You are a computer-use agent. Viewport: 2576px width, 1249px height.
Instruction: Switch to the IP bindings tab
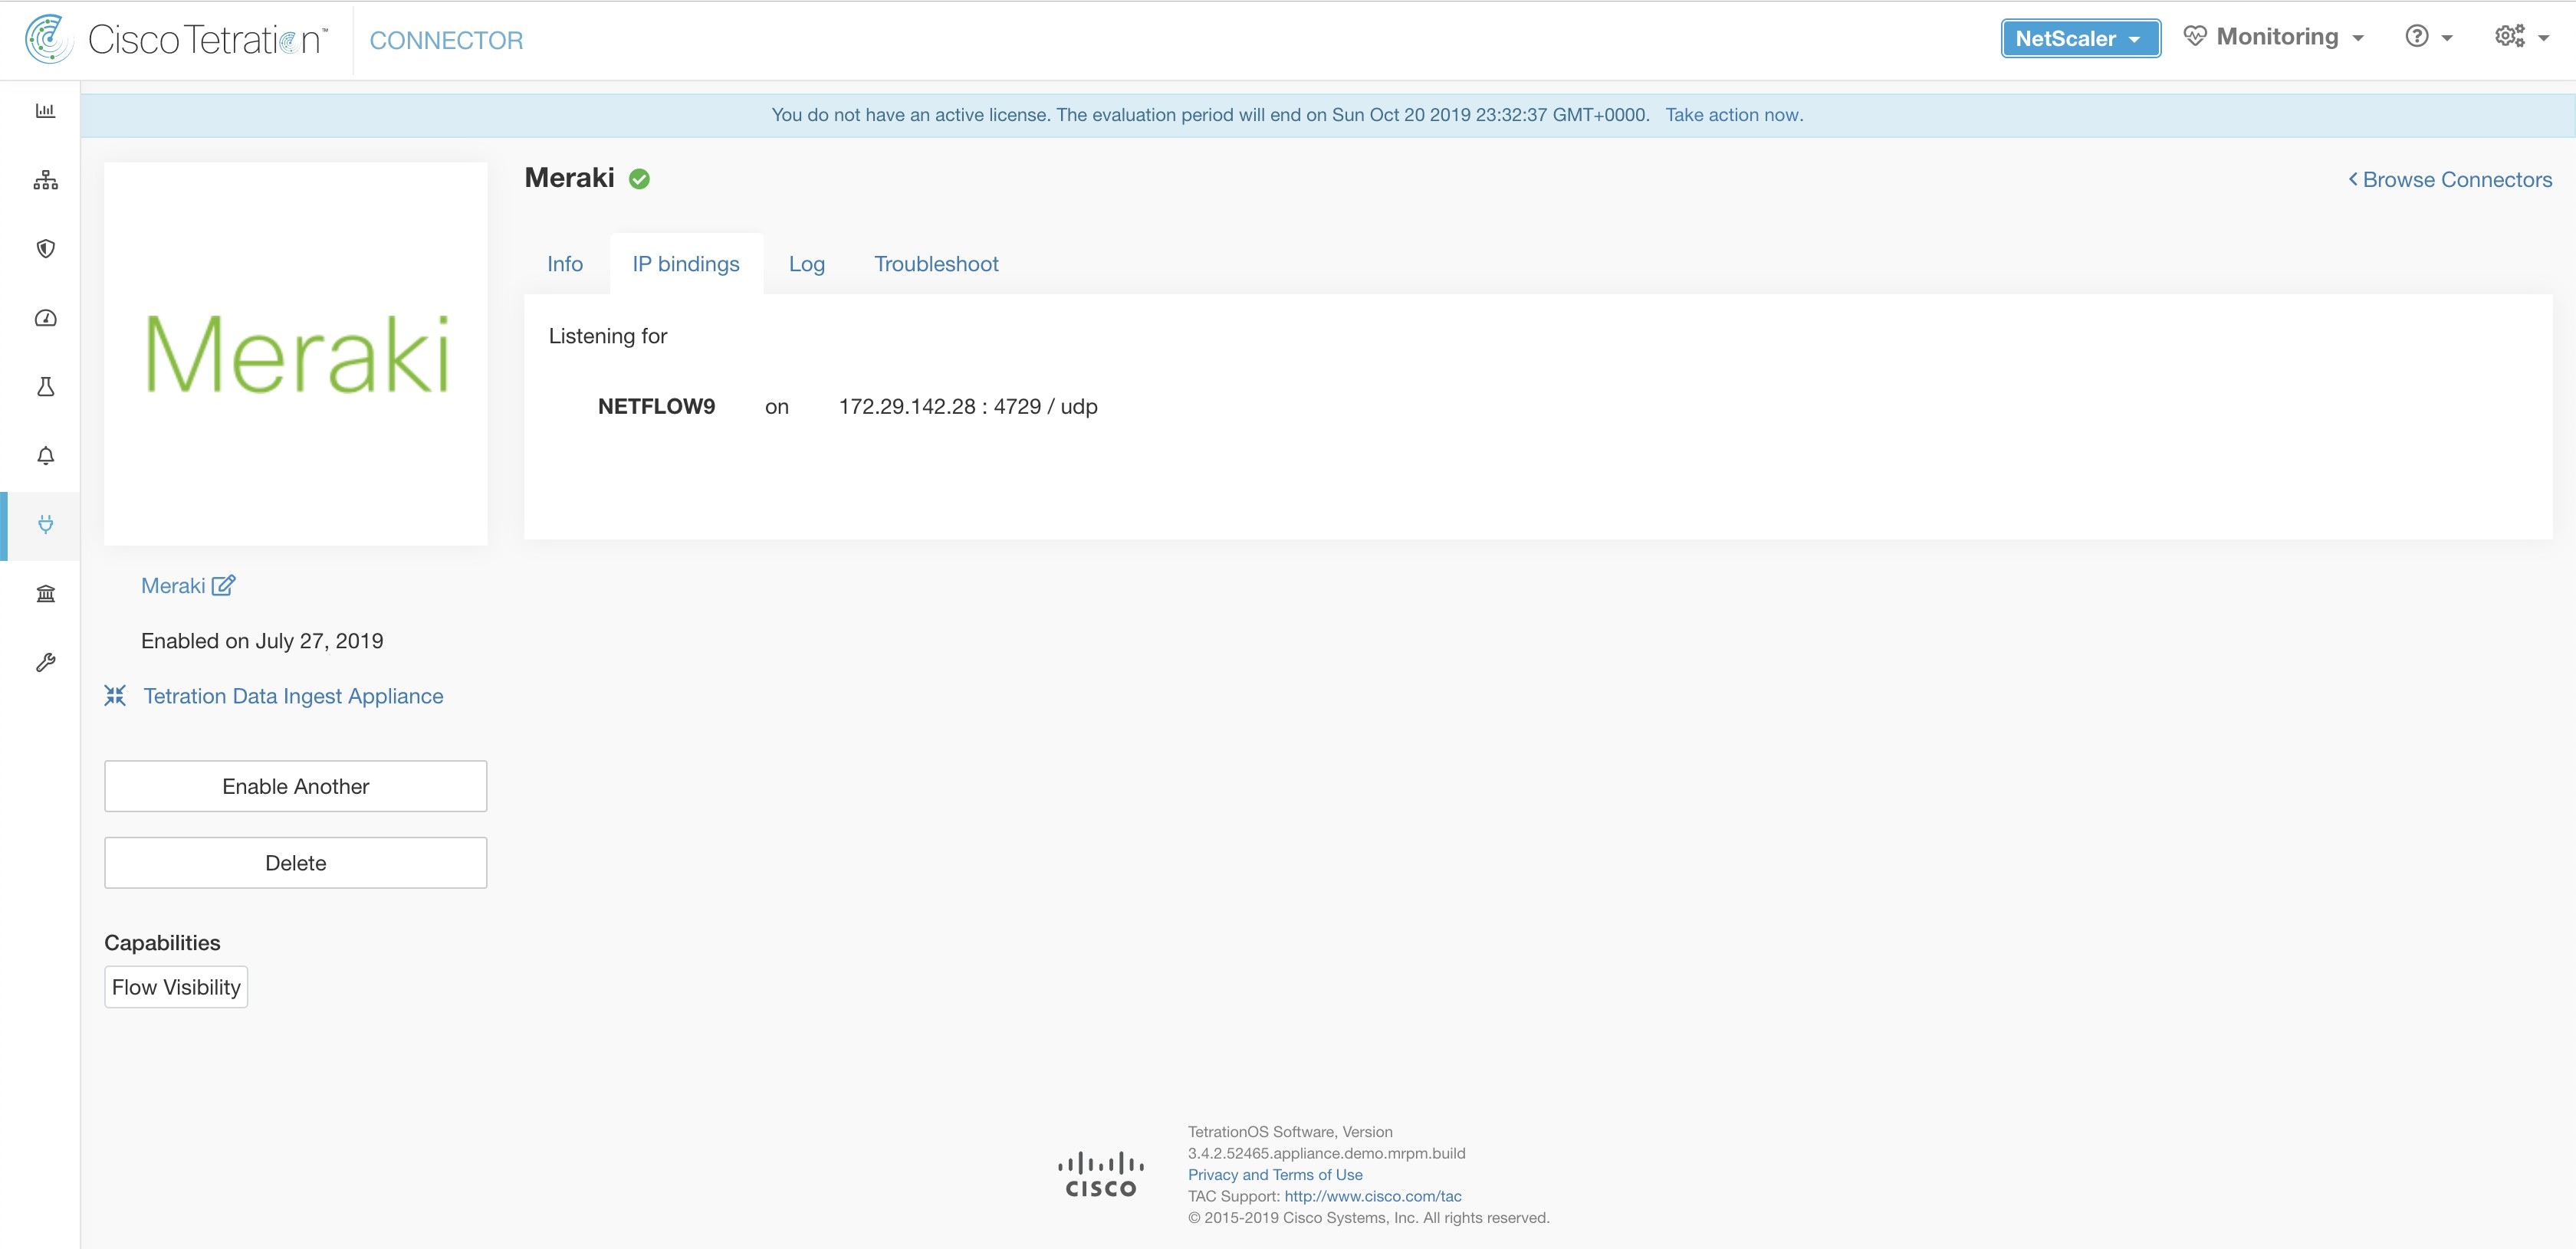[685, 261]
